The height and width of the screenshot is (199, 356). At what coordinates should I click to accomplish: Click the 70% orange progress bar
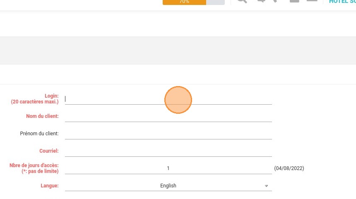[194, 2]
